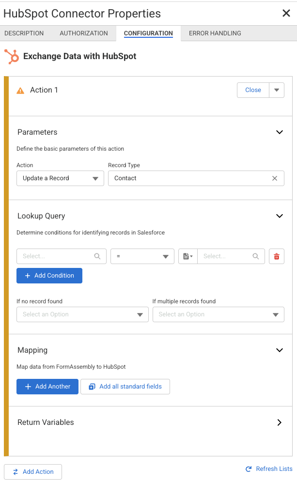Open the If multiple records found dropdown
Screen dimensions: 297x484
(218, 314)
